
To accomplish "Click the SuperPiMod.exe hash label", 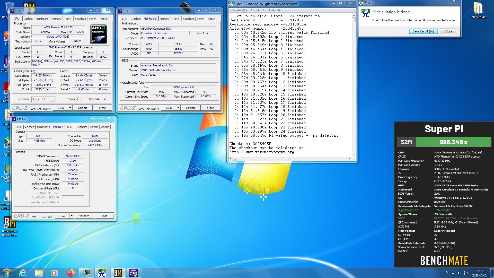I will (408, 210).
